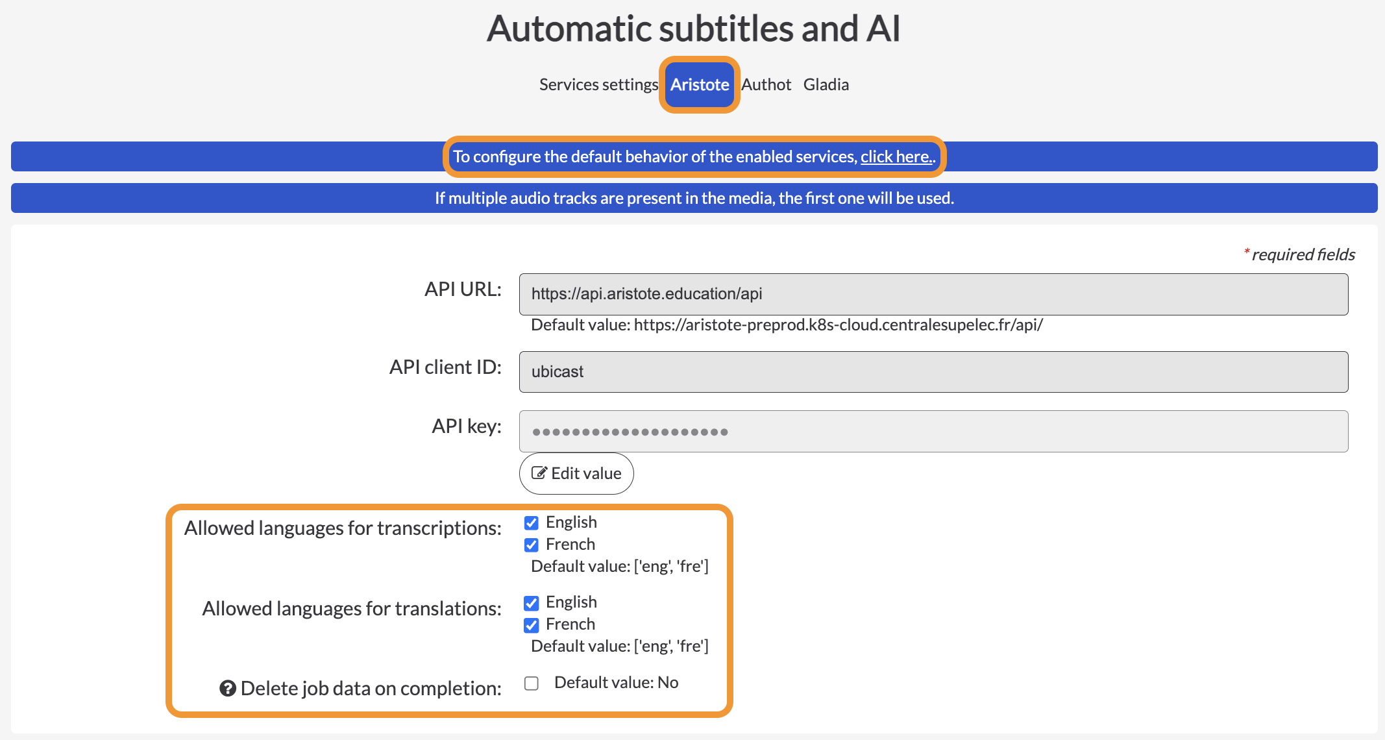1385x740 pixels.
Task: Uncheck English for allowed transcription languages
Action: [532, 523]
